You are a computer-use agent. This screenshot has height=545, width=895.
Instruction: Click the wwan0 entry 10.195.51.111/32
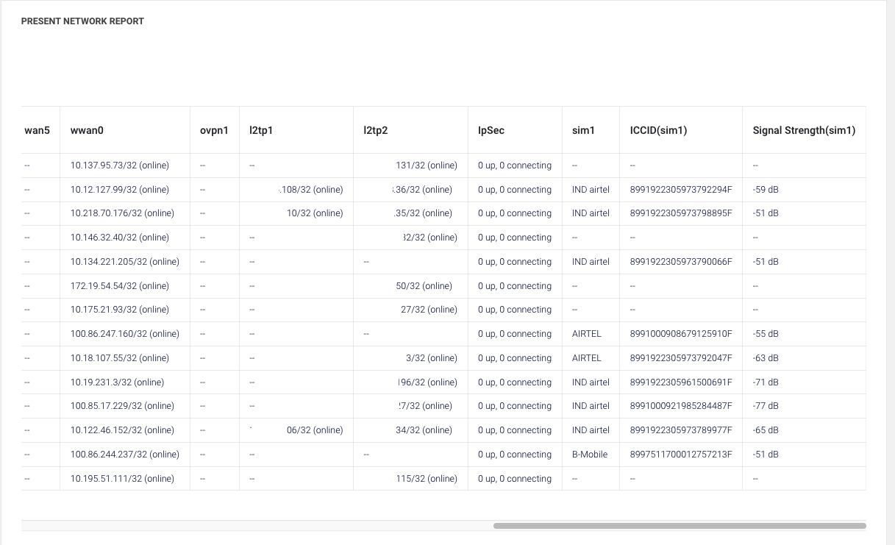tap(122, 479)
